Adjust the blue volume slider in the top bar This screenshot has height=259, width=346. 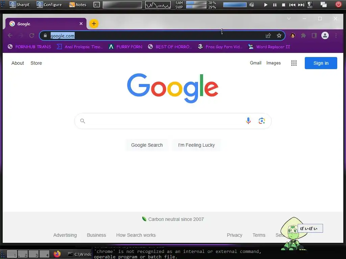pyautogui.click(x=235, y=5)
